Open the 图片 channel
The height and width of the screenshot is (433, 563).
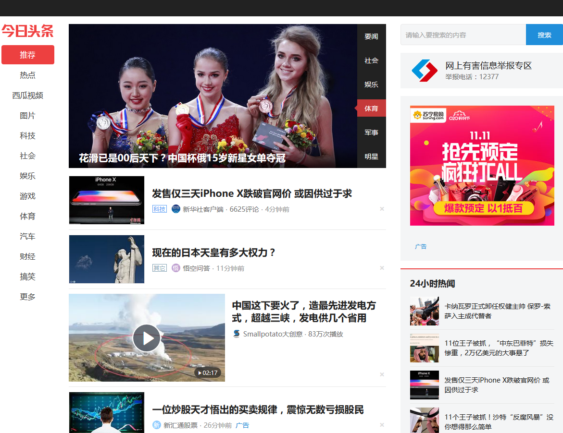(28, 115)
